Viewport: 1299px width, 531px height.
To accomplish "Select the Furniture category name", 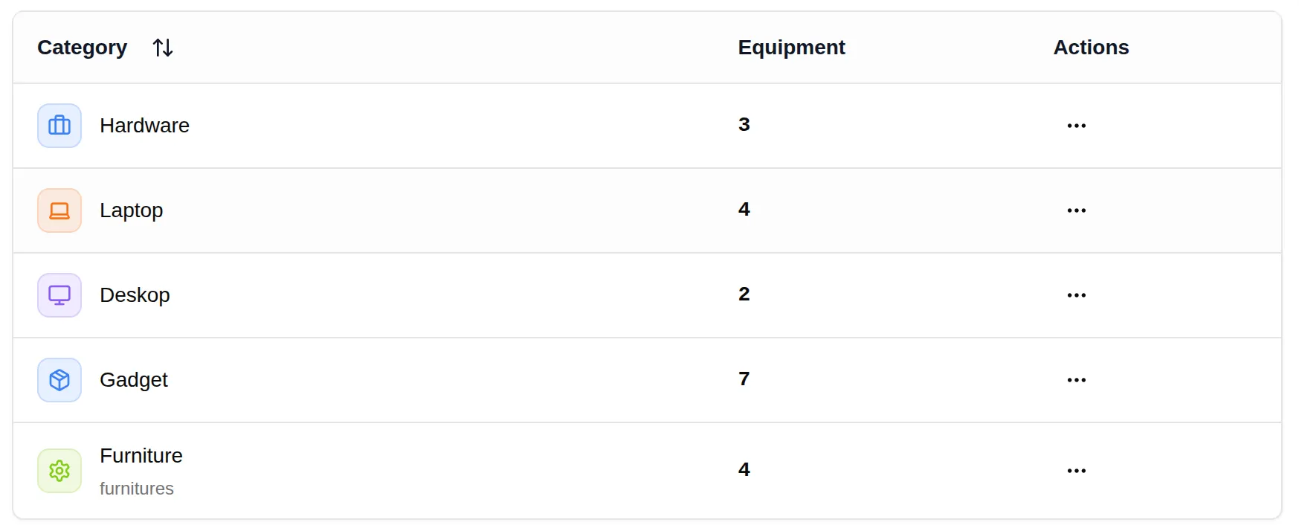I will point(141,456).
